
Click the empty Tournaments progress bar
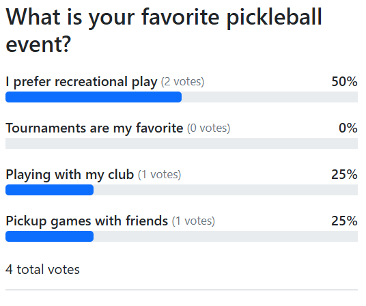click(x=182, y=143)
